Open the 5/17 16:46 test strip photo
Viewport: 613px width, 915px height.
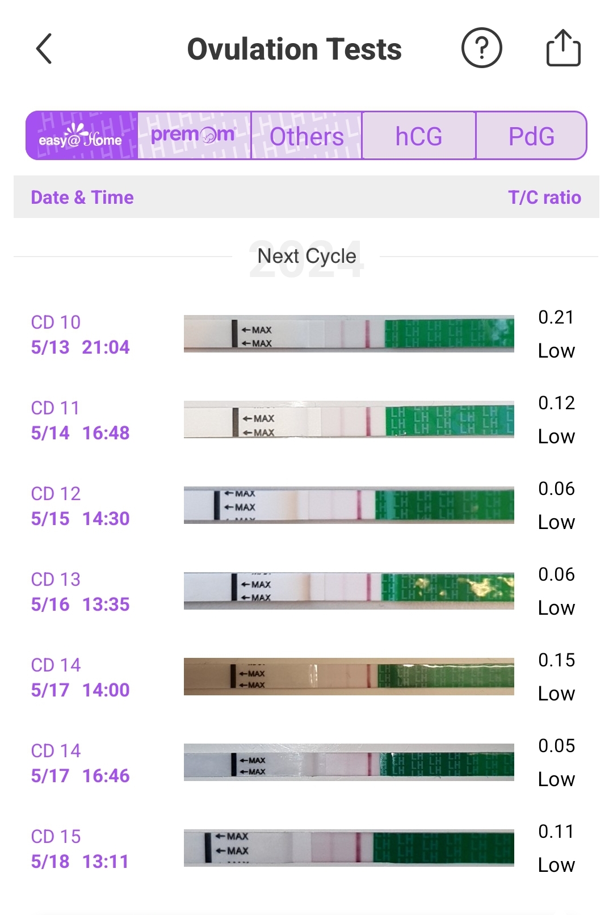pos(349,762)
